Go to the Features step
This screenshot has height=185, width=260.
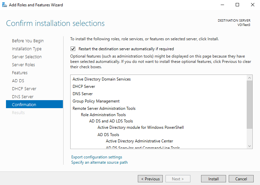pyautogui.click(x=20, y=73)
